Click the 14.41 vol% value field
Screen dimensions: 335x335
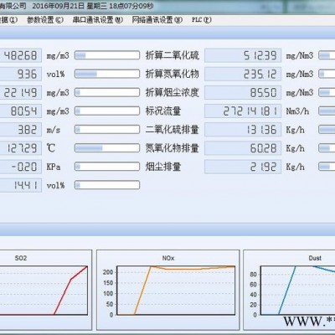(21, 185)
